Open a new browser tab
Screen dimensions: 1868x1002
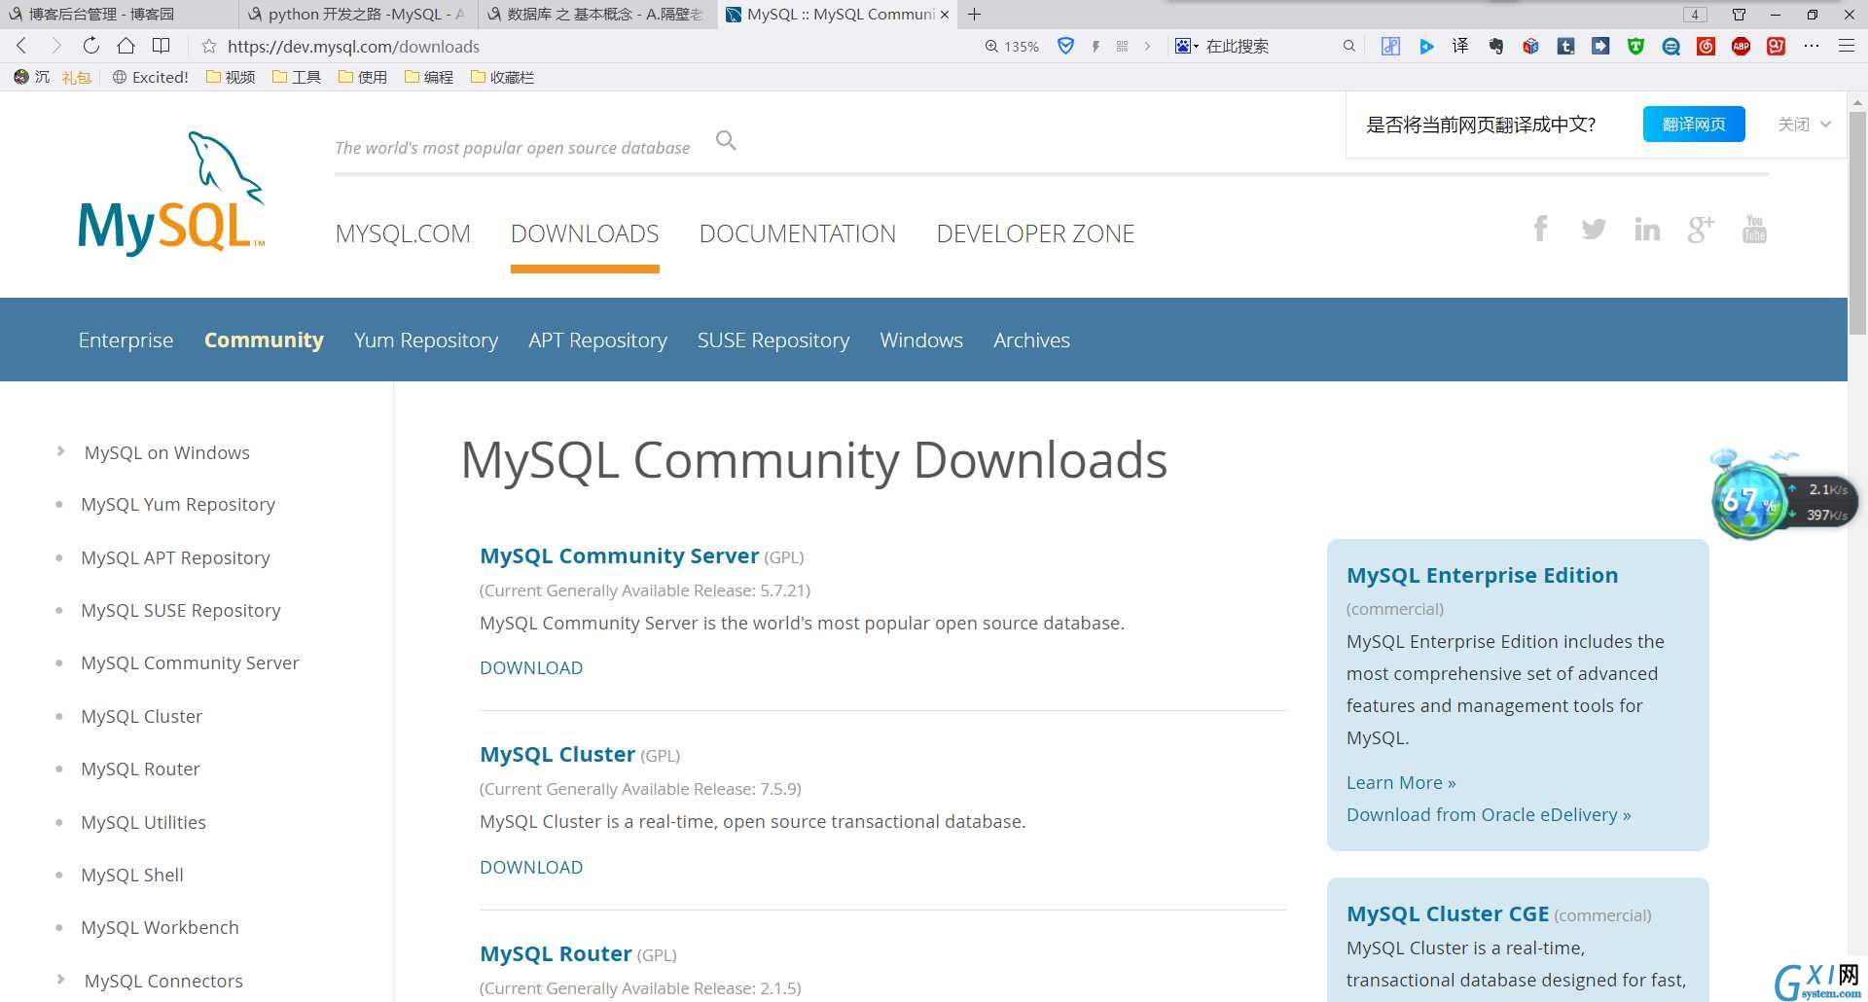click(x=974, y=14)
